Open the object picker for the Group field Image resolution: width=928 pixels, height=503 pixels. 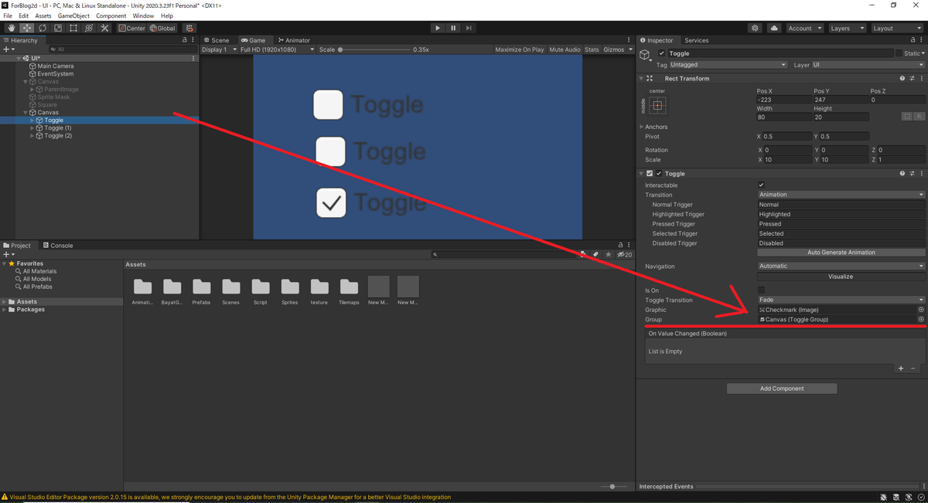pyautogui.click(x=920, y=319)
